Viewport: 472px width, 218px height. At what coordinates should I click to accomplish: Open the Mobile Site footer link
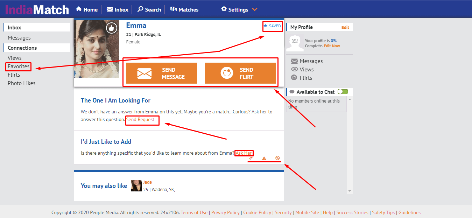(307, 212)
